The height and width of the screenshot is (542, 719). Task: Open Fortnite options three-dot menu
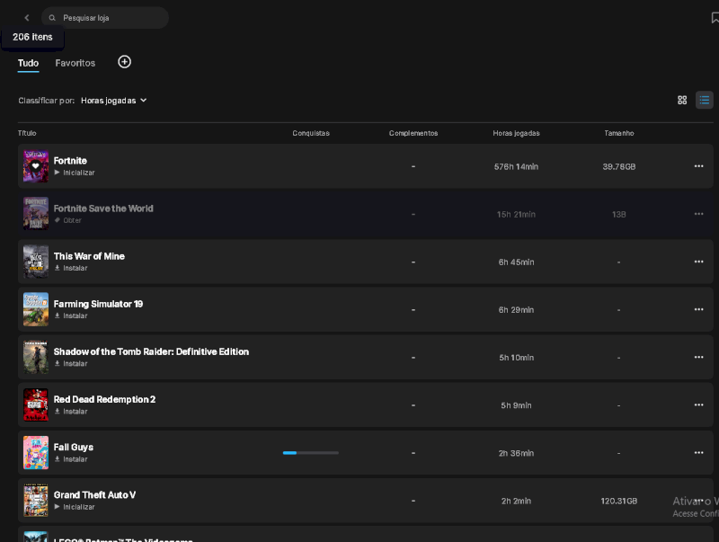(698, 166)
